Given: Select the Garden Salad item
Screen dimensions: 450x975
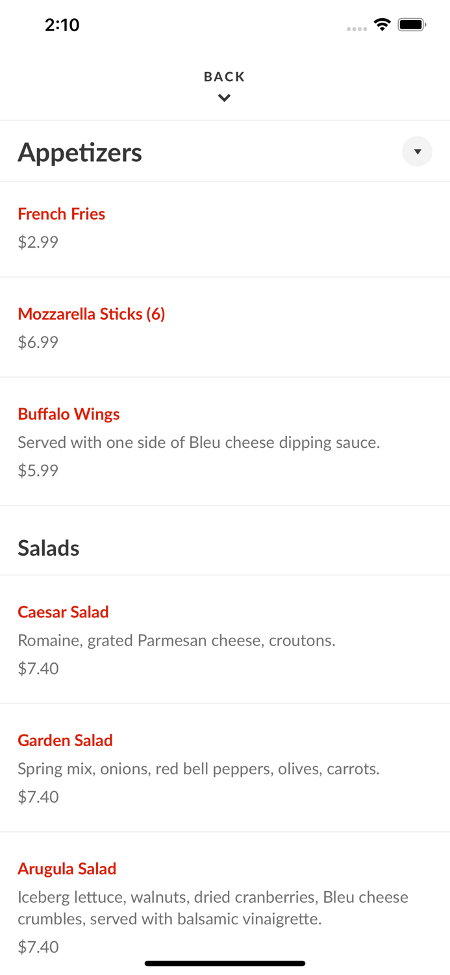Looking at the screenshot, I should (x=65, y=740).
